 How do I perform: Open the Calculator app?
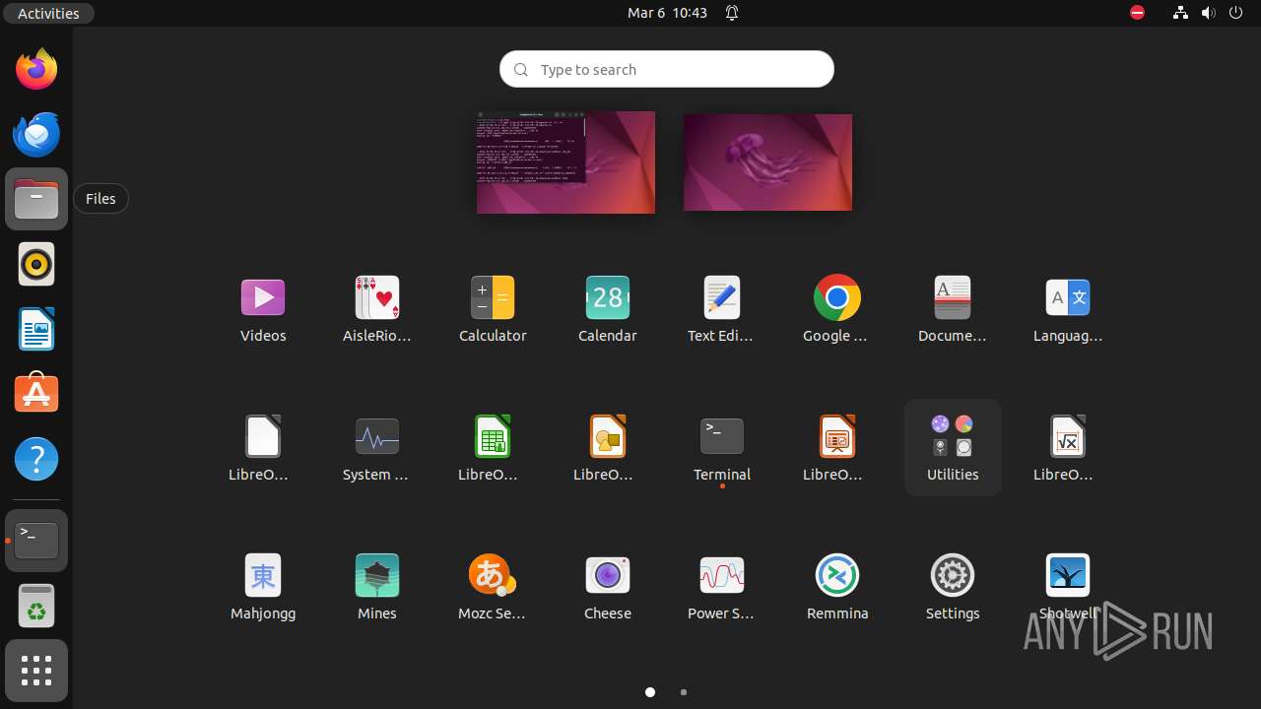click(x=493, y=309)
